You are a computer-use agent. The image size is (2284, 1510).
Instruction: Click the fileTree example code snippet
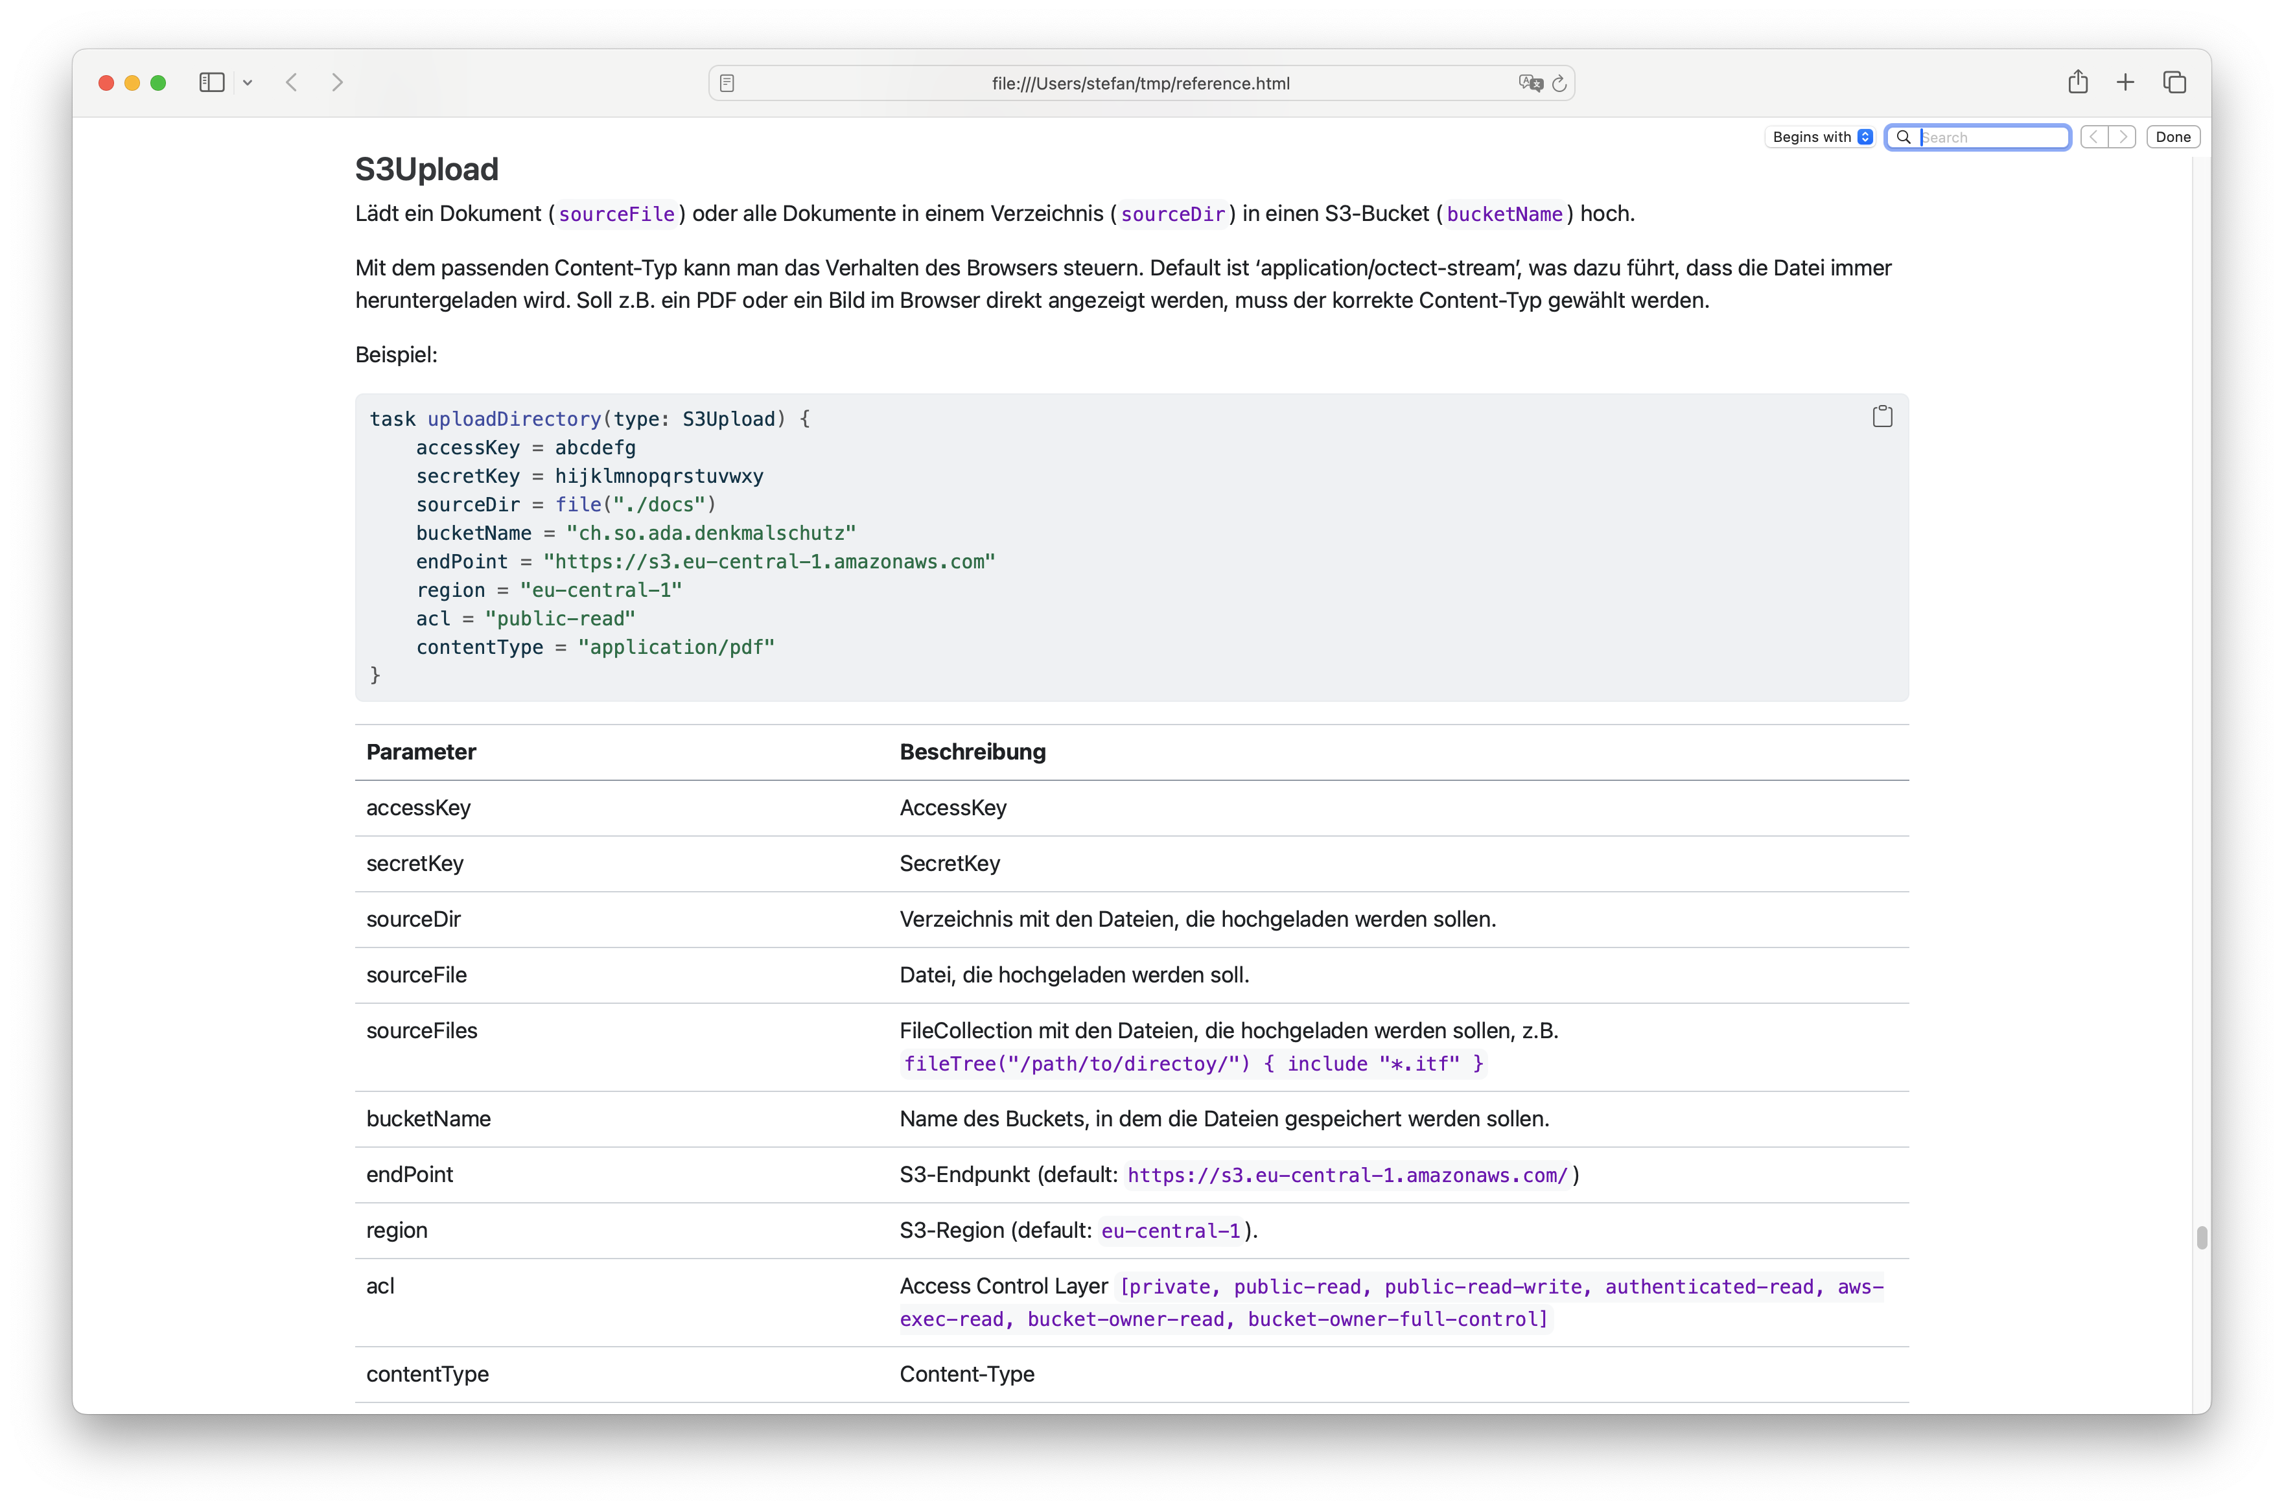[1193, 1064]
